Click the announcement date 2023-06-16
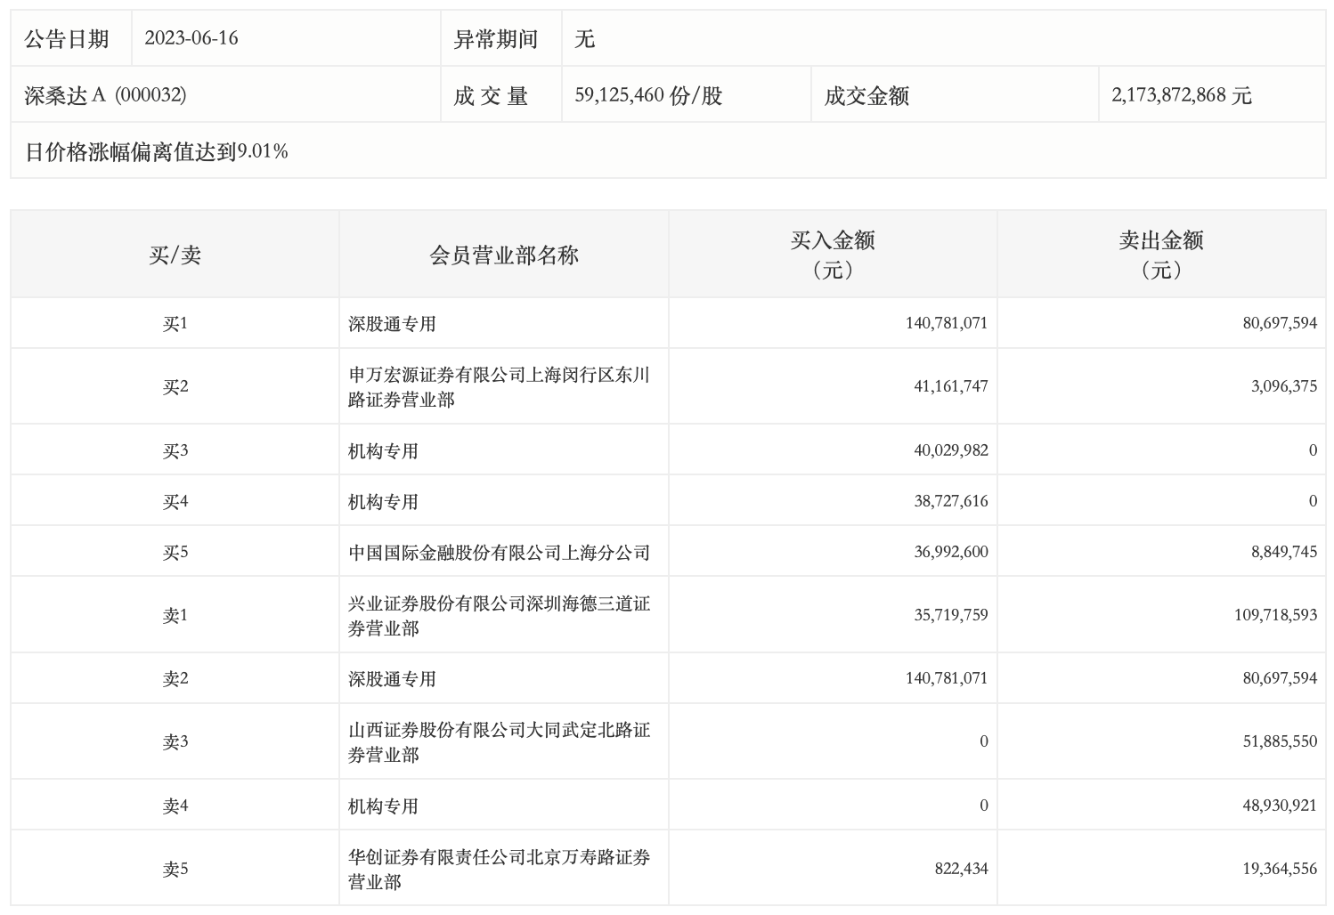1334x915 pixels. coord(191,38)
